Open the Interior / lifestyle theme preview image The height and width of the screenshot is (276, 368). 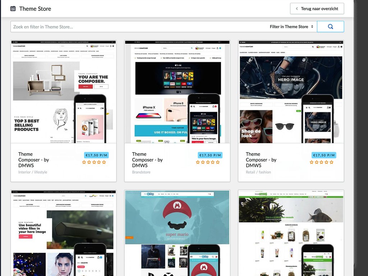coord(63,92)
